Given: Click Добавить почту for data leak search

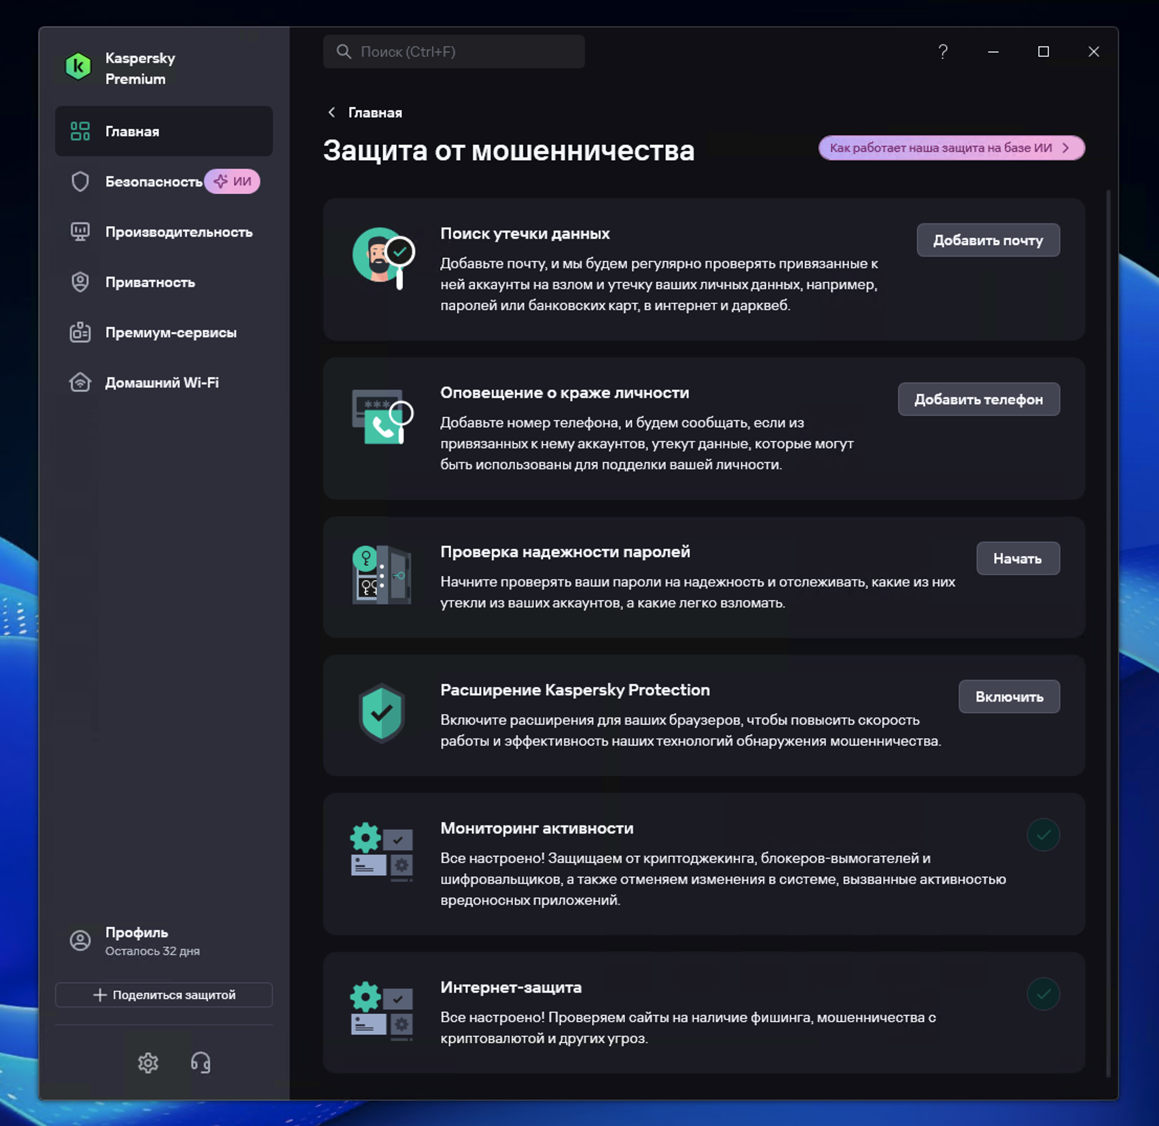Looking at the screenshot, I should click(988, 240).
